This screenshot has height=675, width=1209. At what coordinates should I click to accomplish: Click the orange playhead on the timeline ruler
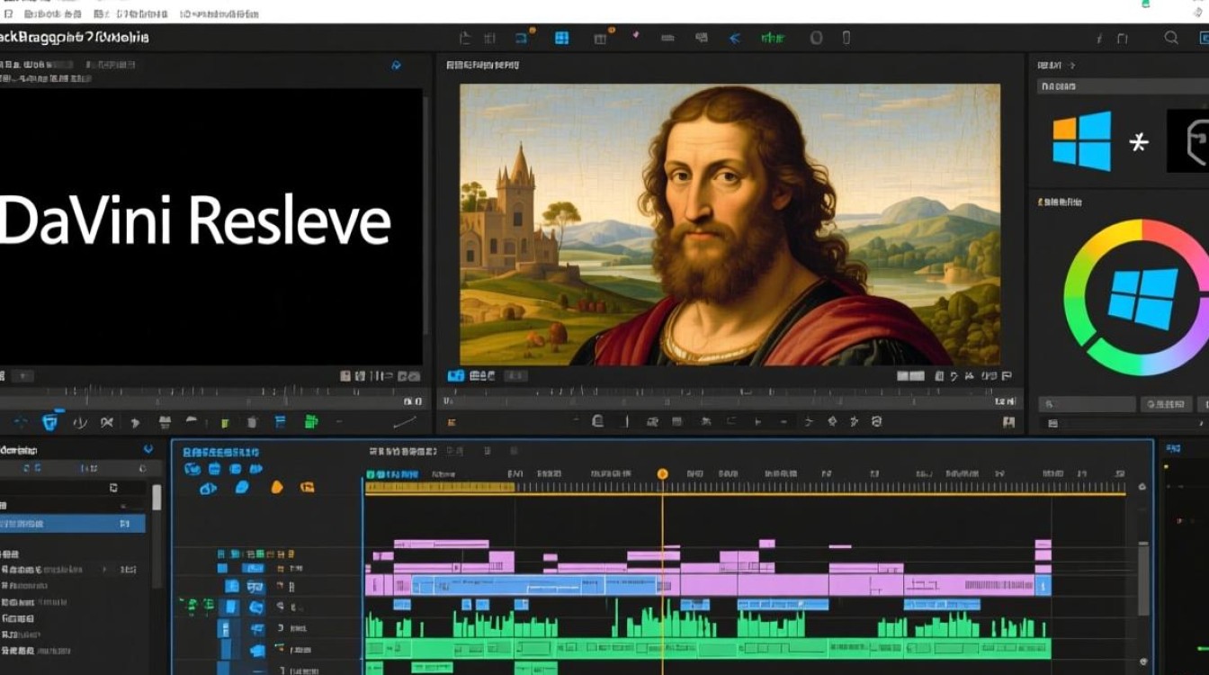(662, 473)
